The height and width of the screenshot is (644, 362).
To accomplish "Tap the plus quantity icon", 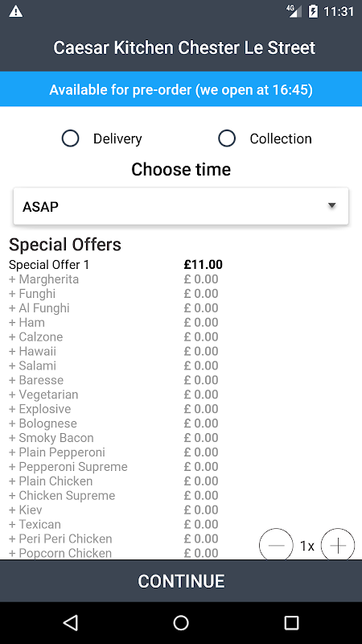I will pos(337,545).
